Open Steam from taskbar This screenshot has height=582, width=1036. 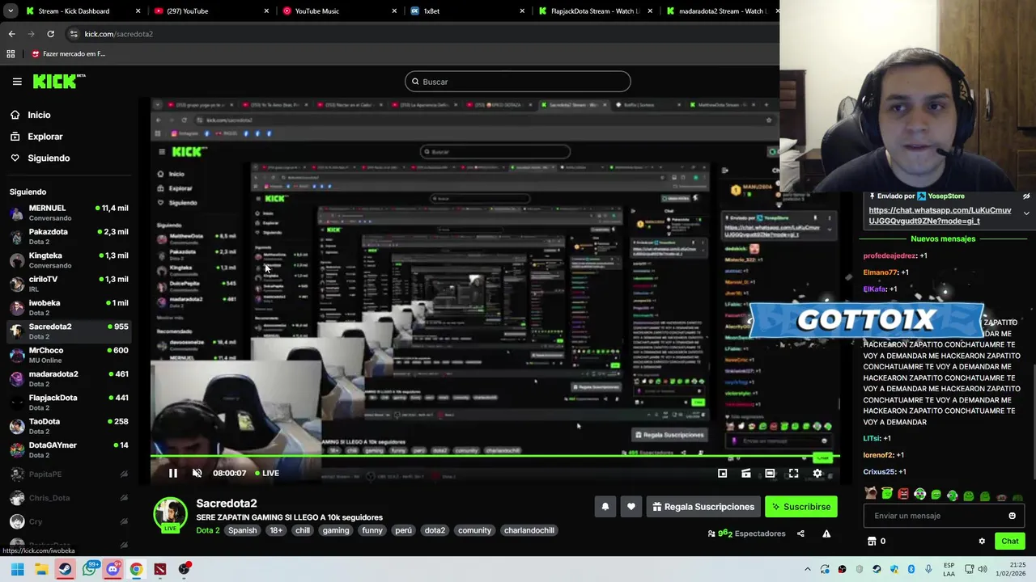(65, 569)
